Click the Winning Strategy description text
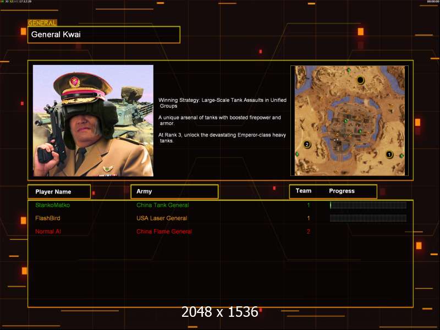Viewport: 440px width, 330px height. point(223,103)
